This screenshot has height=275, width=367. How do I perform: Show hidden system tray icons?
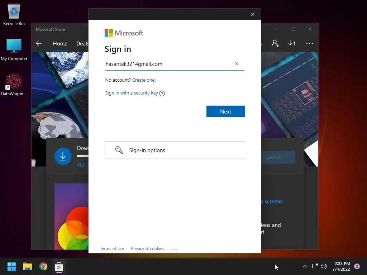click(x=305, y=266)
